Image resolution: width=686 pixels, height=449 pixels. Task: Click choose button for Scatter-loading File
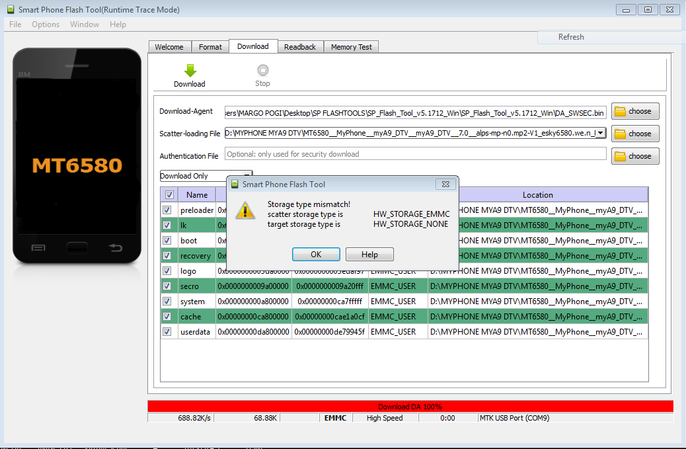[635, 134]
